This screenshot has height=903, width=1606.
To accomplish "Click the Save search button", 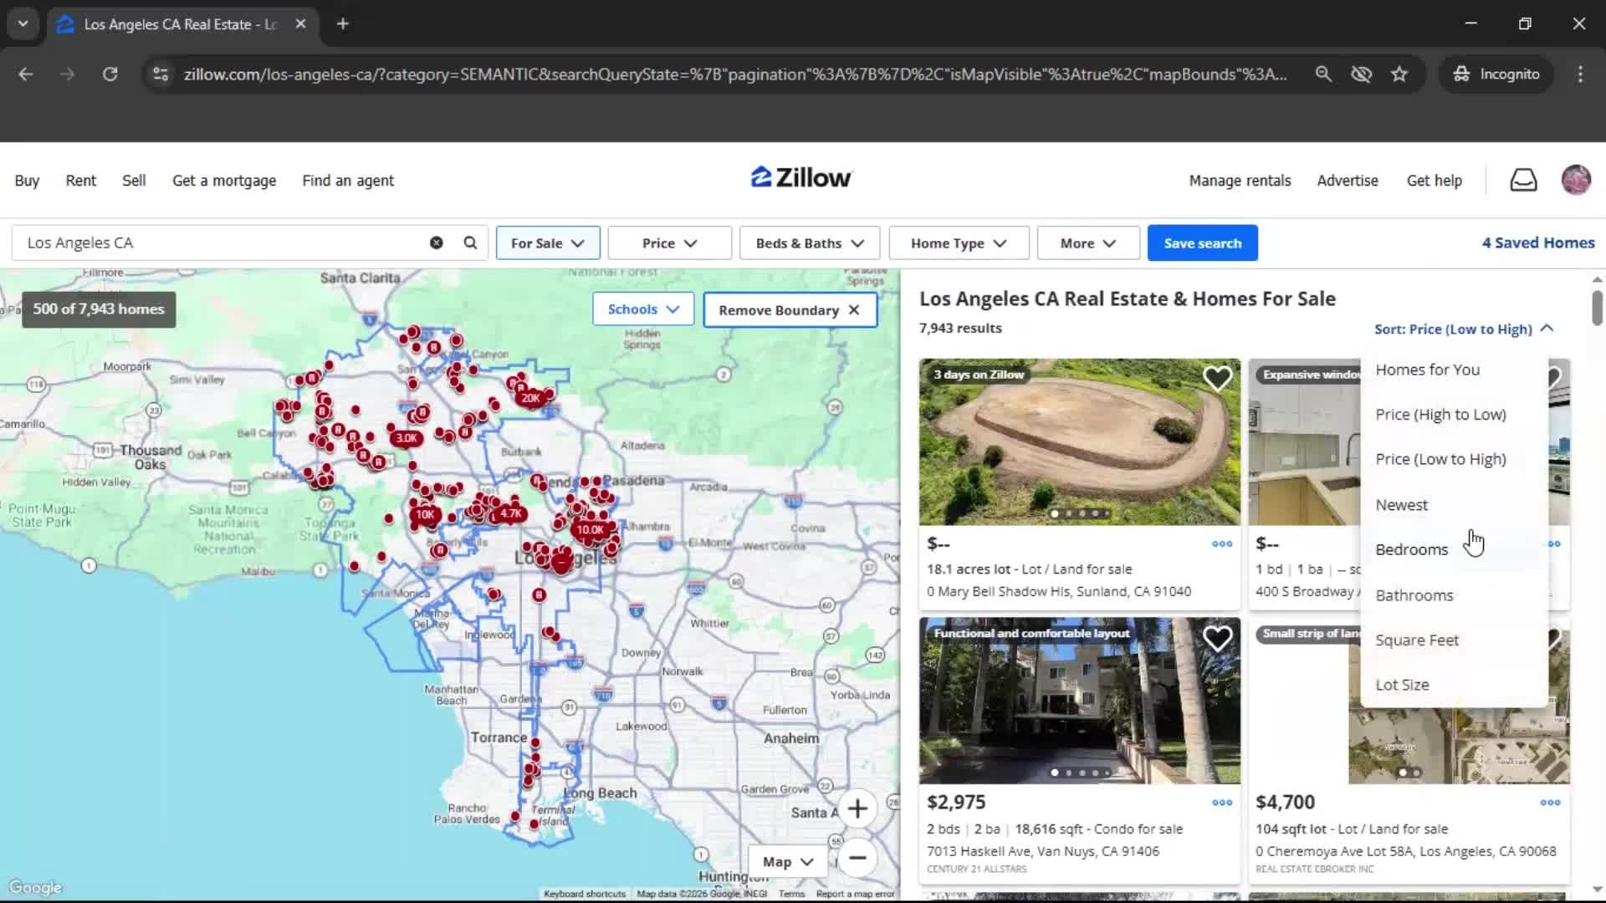I will [1202, 242].
